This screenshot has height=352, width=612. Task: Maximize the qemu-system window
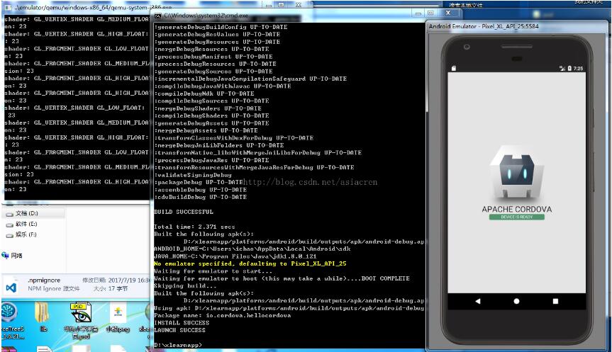[x=281, y=5]
